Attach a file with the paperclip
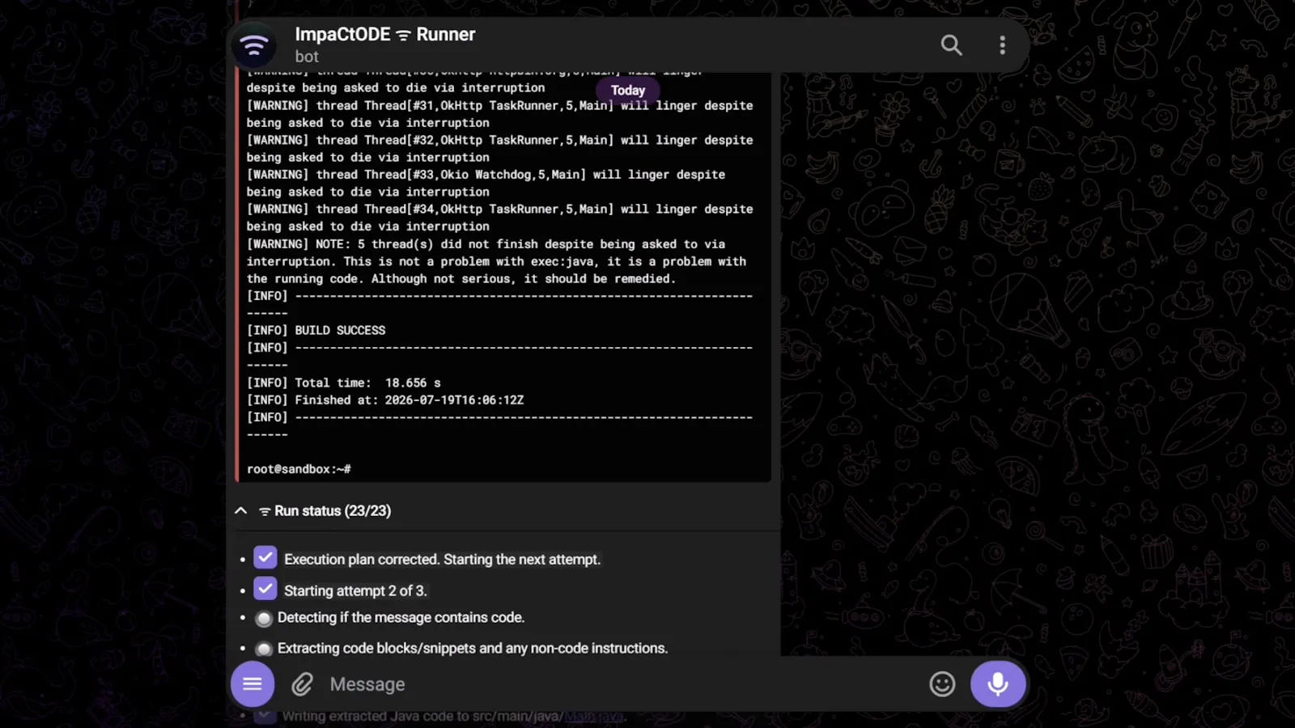This screenshot has width=1295, height=728. click(303, 685)
